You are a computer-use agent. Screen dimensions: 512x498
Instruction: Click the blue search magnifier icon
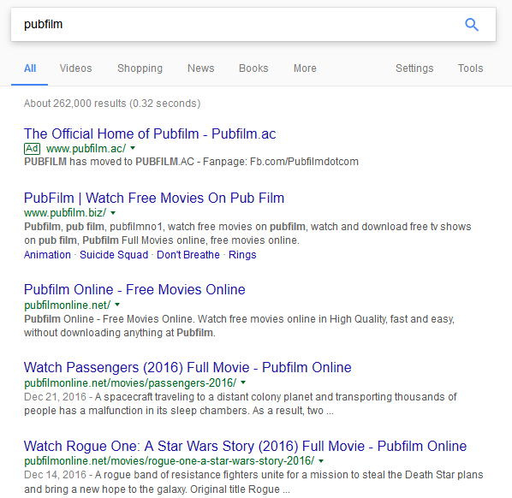tap(472, 25)
